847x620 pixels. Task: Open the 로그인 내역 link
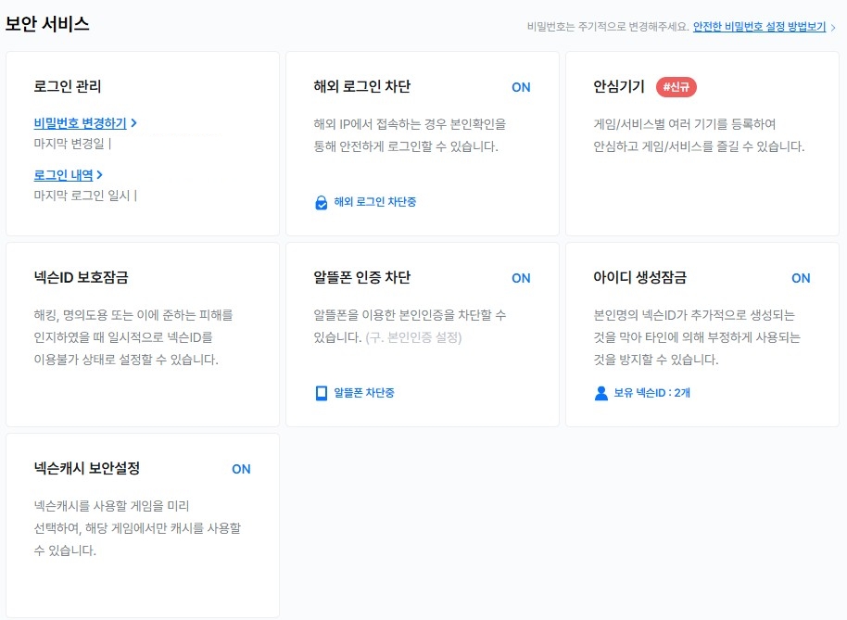(63, 175)
